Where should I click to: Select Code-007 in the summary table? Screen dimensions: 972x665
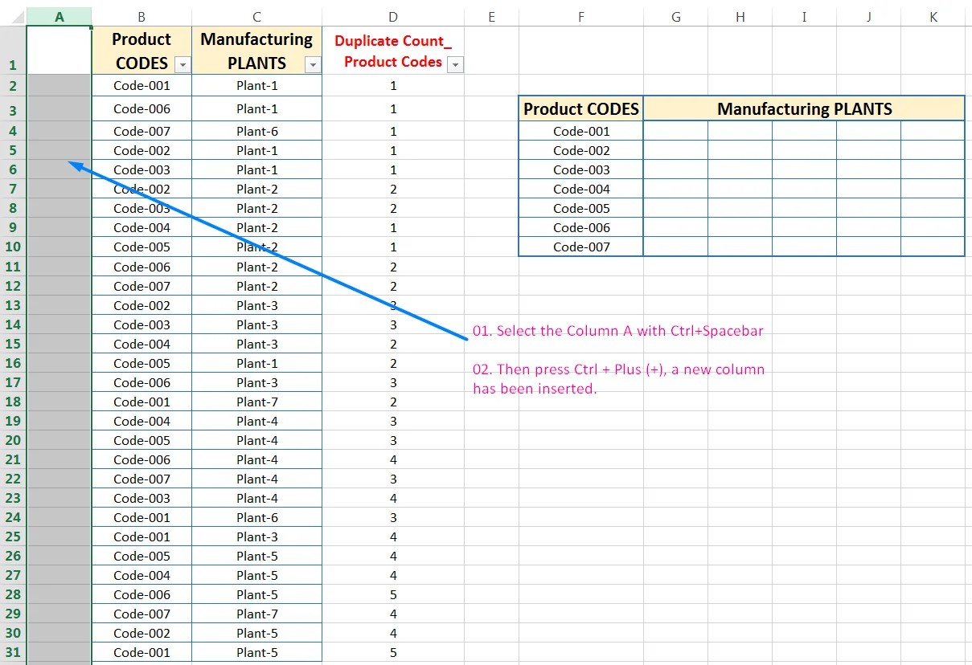tap(580, 247)
